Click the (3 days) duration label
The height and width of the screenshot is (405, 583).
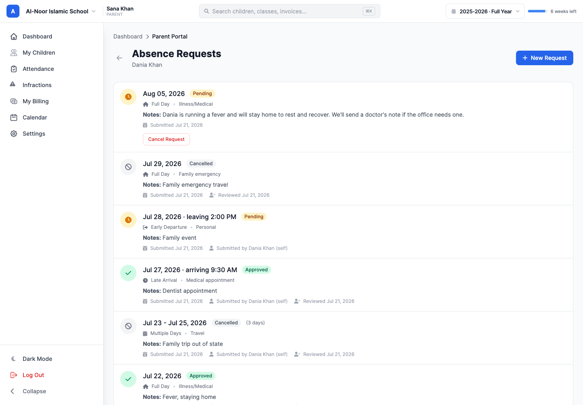point(255,323)
